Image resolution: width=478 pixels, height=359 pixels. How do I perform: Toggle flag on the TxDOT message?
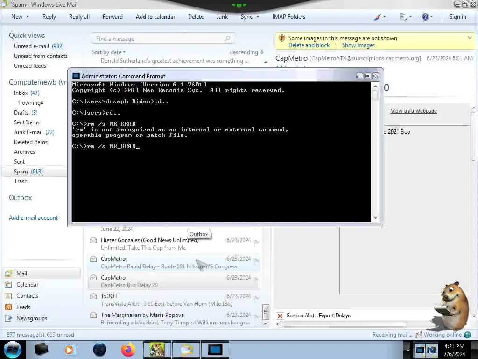256,298
